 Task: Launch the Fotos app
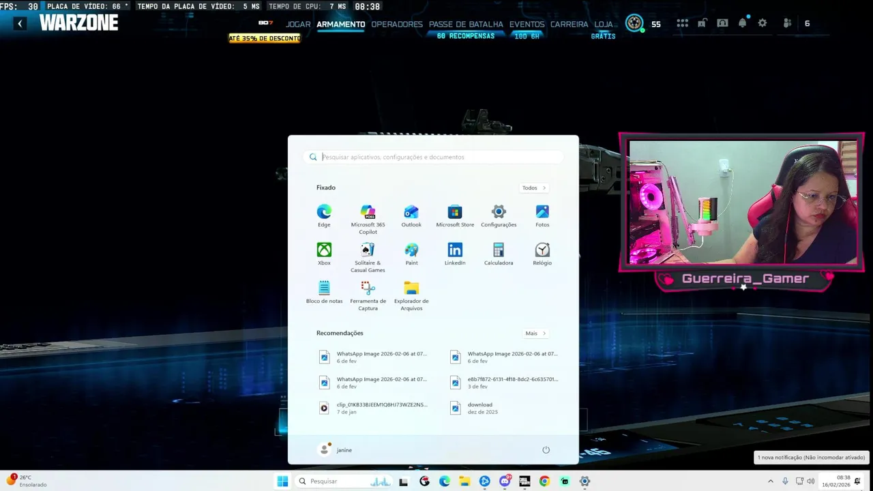542,216
